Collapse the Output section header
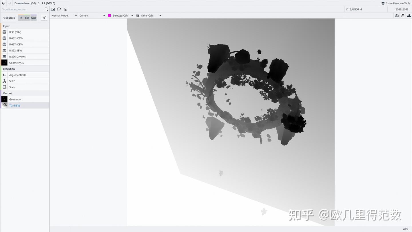The height and width of the screenshot is (232, 412). (25, 93)
